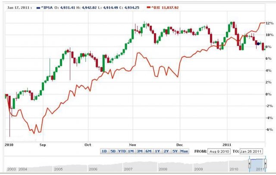Click the ^DJI 11,837.92 legend value

tap(165, 8)
